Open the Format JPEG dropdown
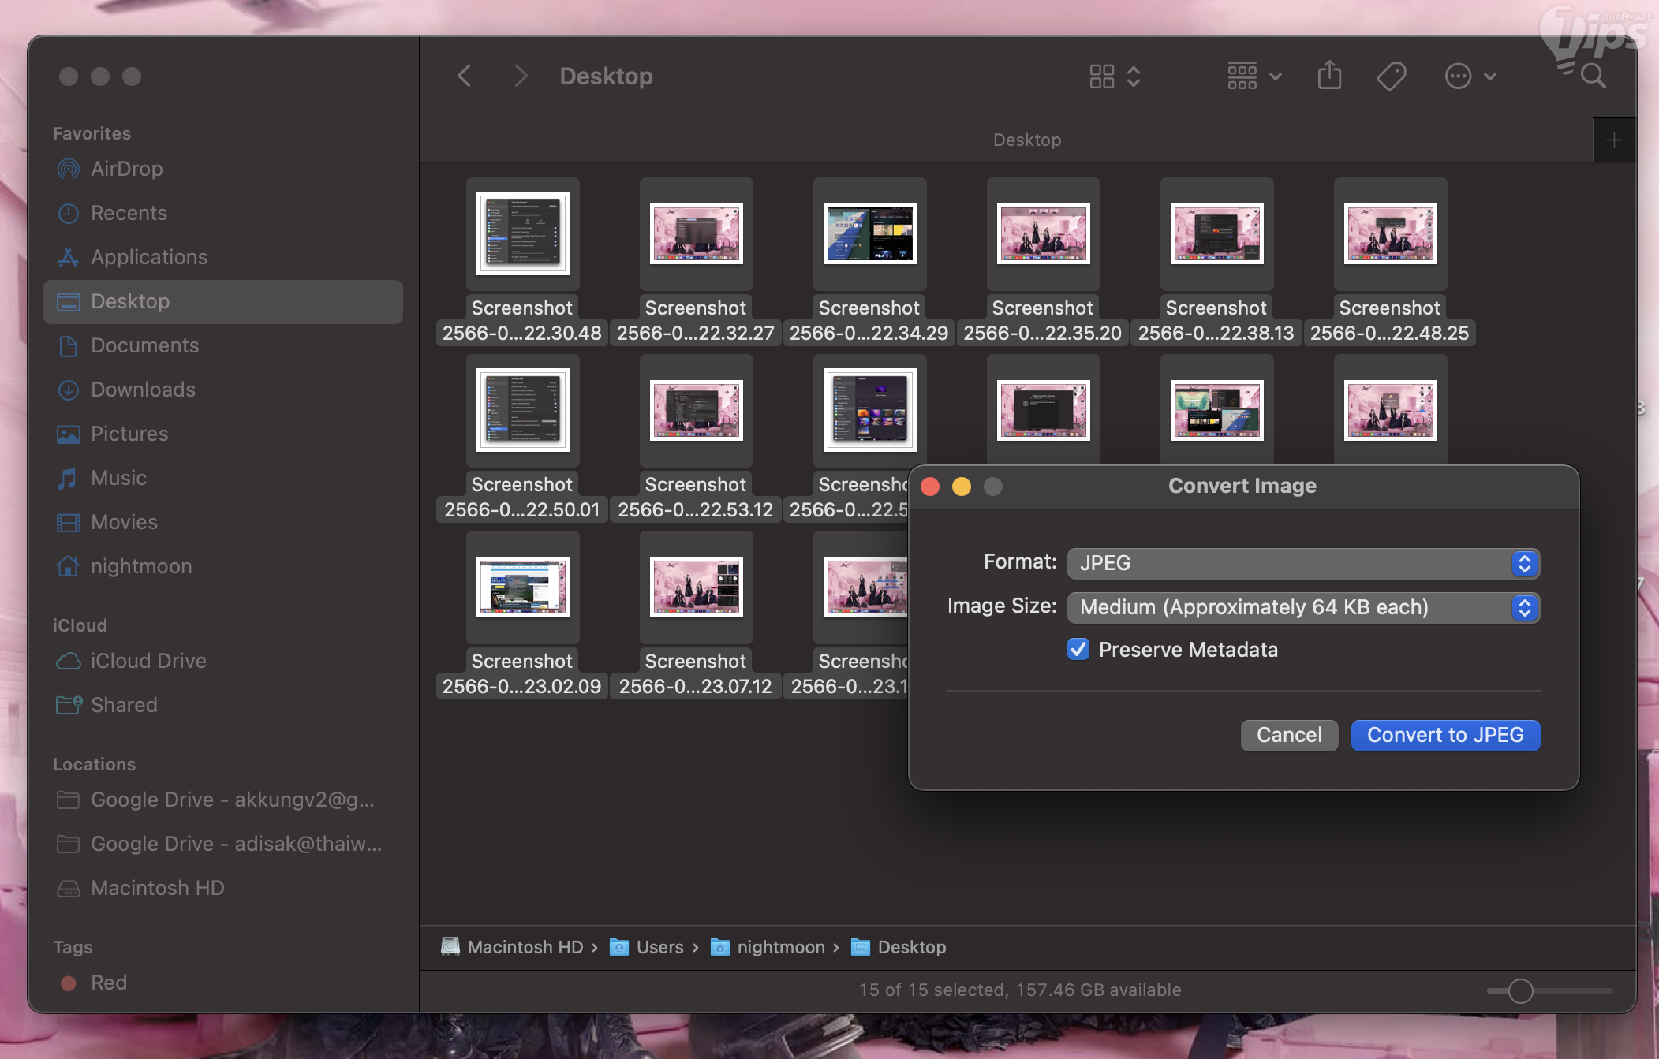The image size is (1659, 1059). point(1303,563)
